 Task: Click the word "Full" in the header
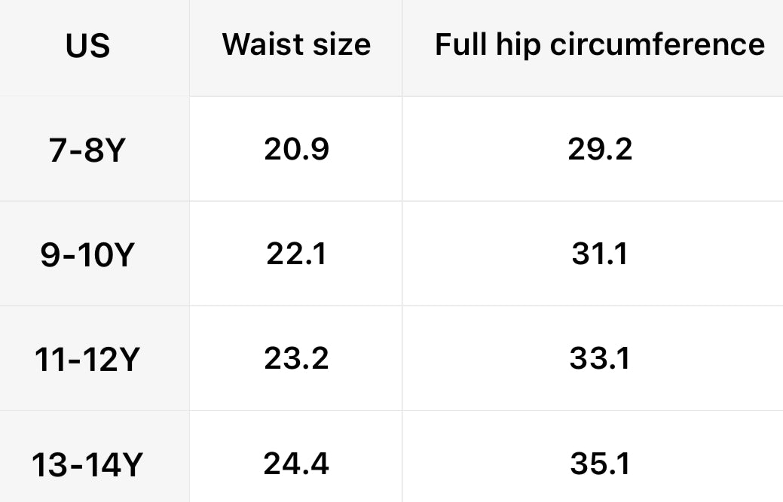(460, 45)
